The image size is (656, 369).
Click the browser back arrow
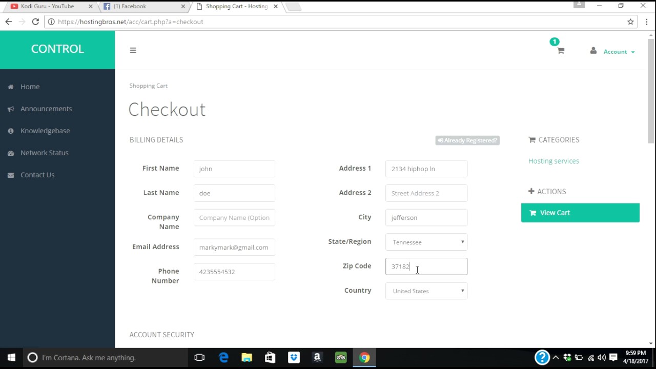(x=8, y=22)
